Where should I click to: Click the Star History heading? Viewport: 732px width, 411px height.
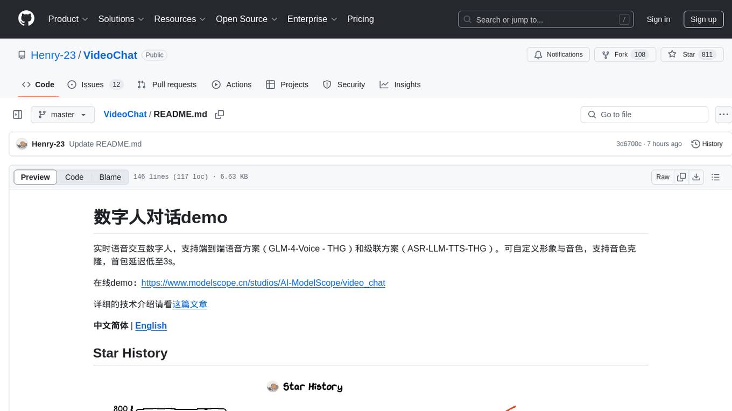(x=130, y=353)
